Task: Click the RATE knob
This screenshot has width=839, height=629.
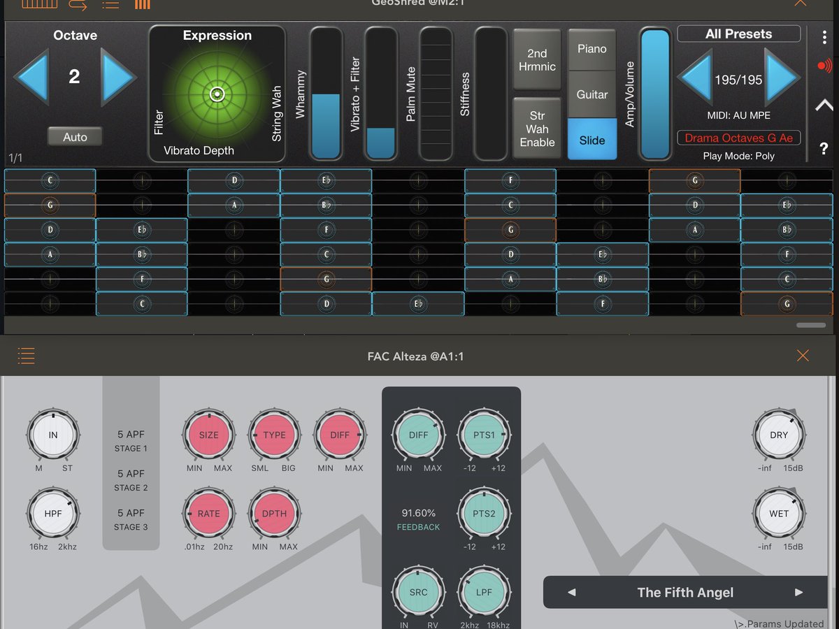Action: (209, 514)
